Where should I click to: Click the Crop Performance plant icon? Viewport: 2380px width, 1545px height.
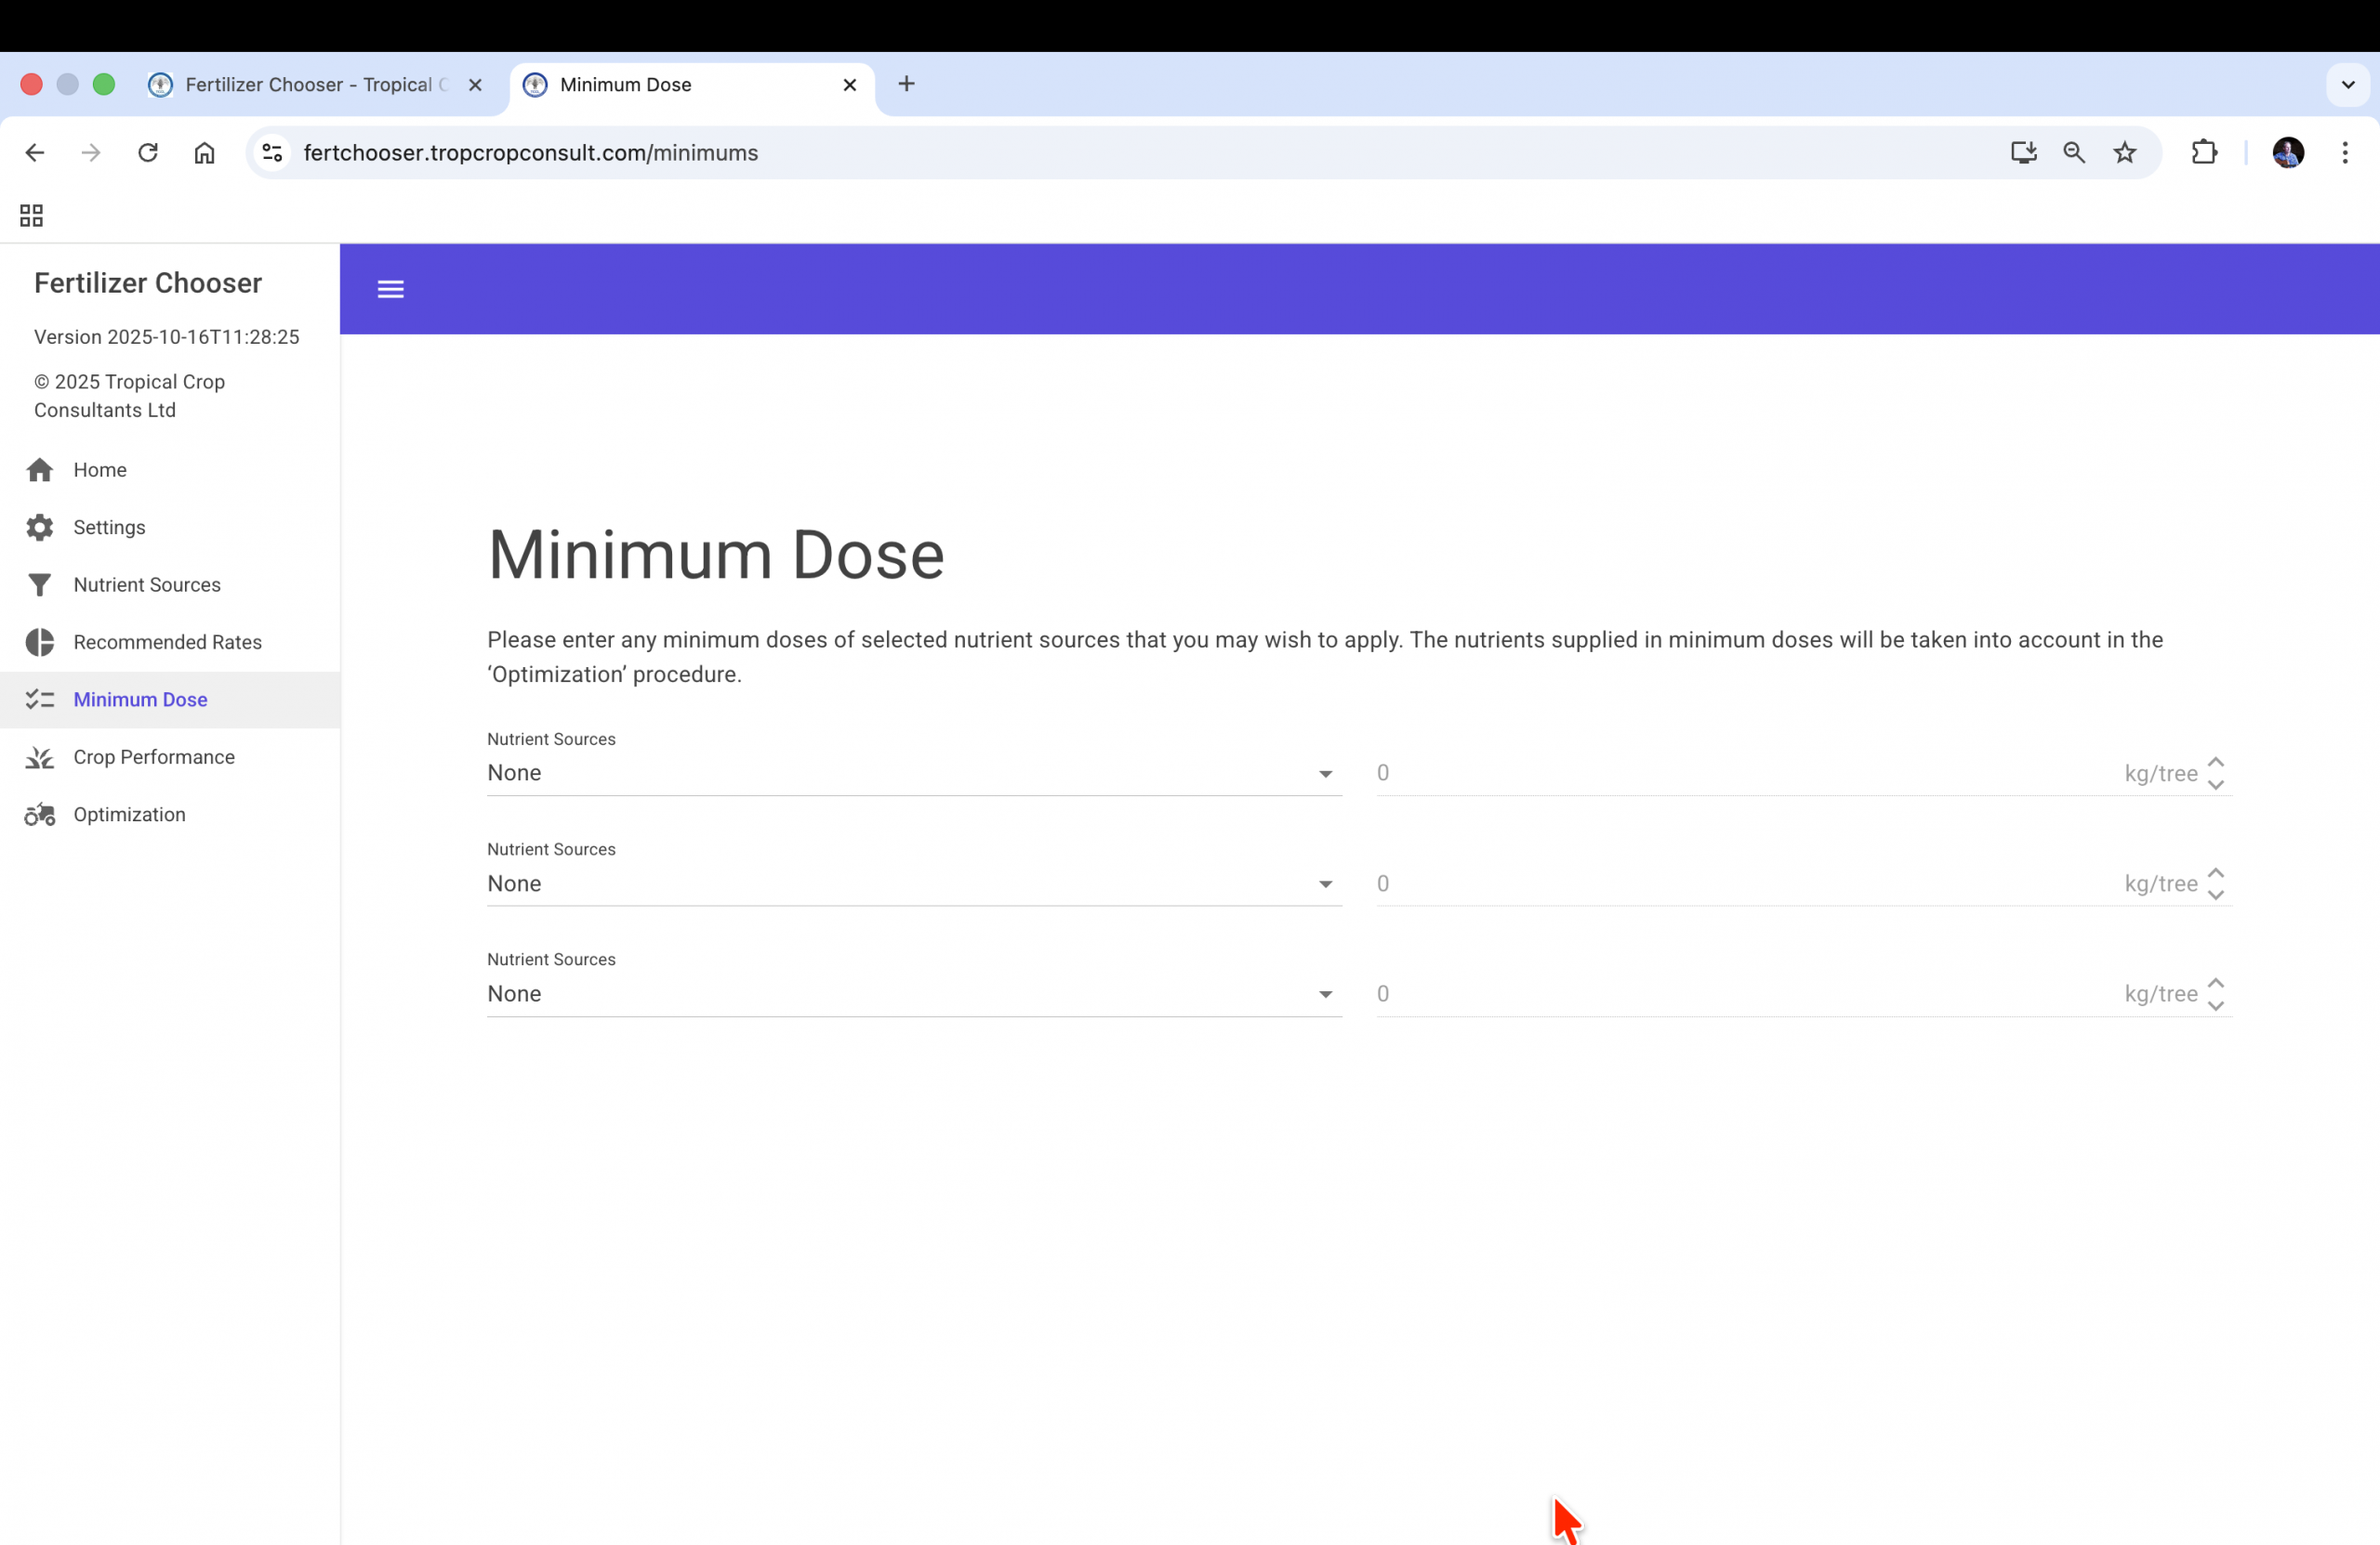coord(40,757)
